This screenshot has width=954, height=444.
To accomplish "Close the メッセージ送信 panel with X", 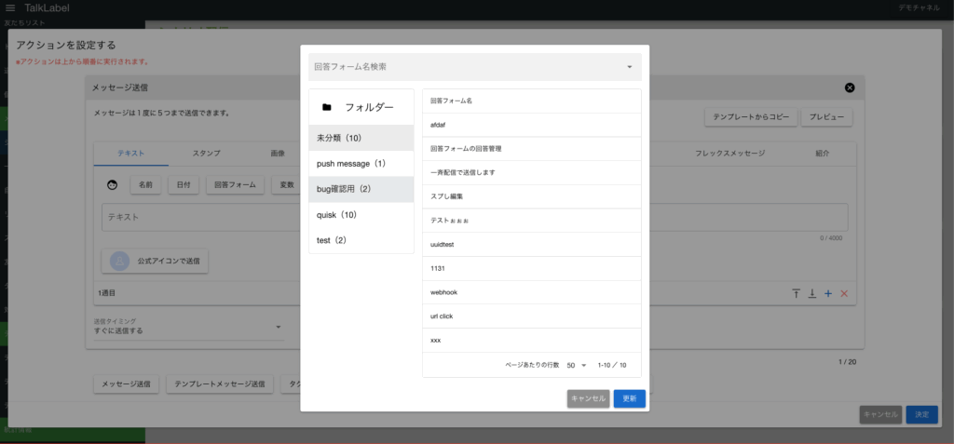I will 849,87.
